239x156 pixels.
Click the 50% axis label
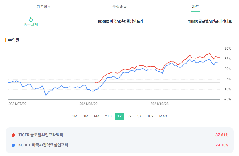(227, 49)
